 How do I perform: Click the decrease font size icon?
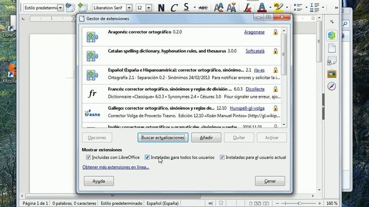point(231,7)
